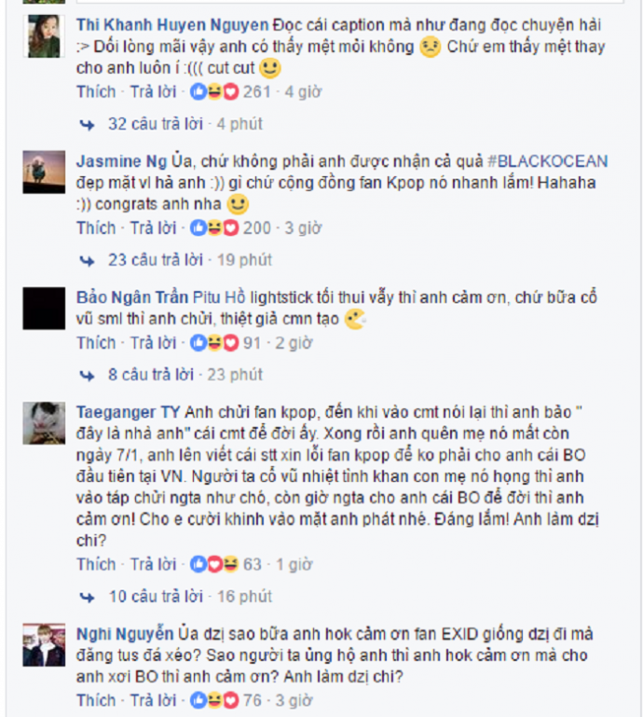Image resolution: width=643 pixels, height=717 pixels.
Task: Click reply arrow icon beside 23 câu trả lời
Action: click(87, 261)
